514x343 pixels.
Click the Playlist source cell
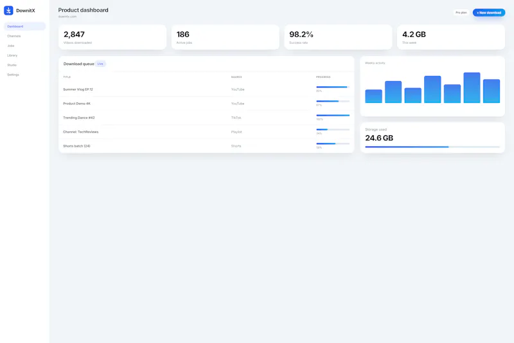click(x=236, y=132)
